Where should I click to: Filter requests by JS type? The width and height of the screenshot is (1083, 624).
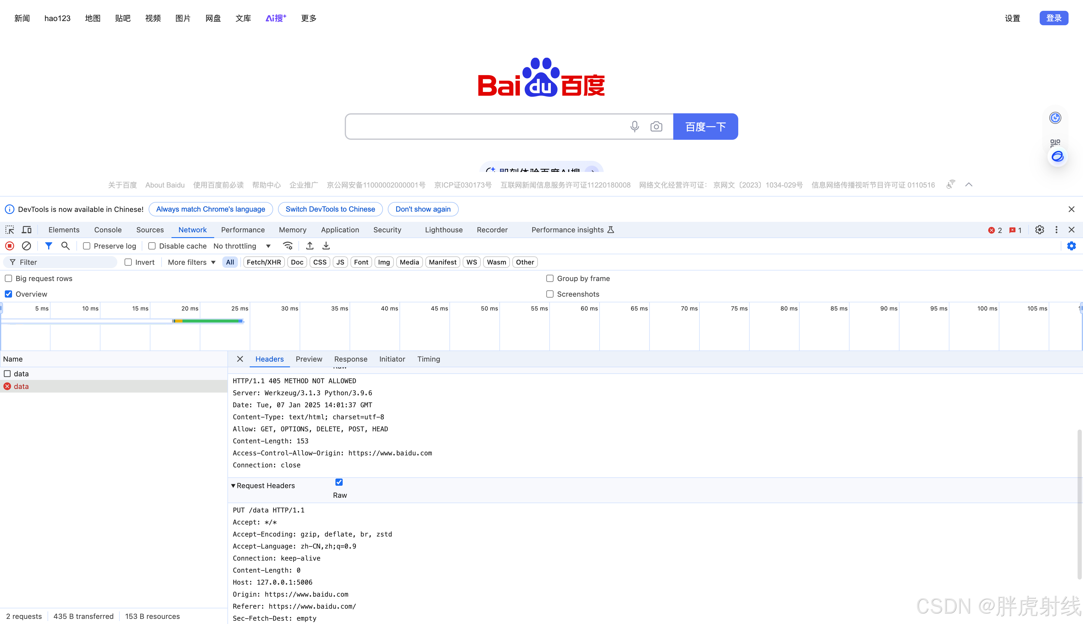coord(340,262)
